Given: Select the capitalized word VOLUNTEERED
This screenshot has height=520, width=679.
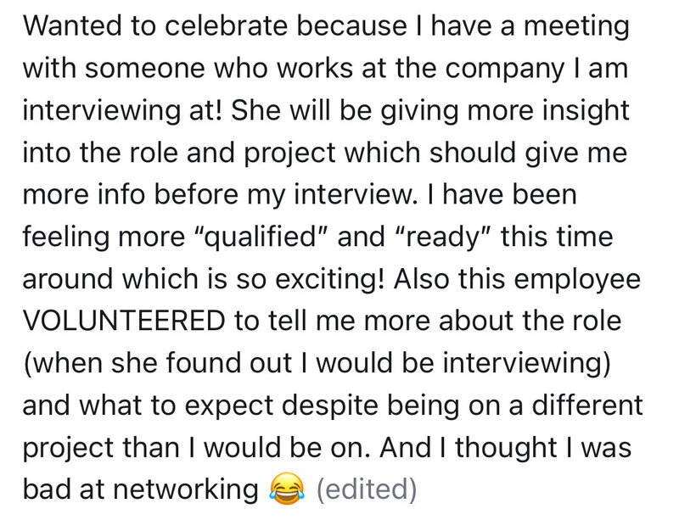Looking at the screenshot, I should tap(124, 321).
